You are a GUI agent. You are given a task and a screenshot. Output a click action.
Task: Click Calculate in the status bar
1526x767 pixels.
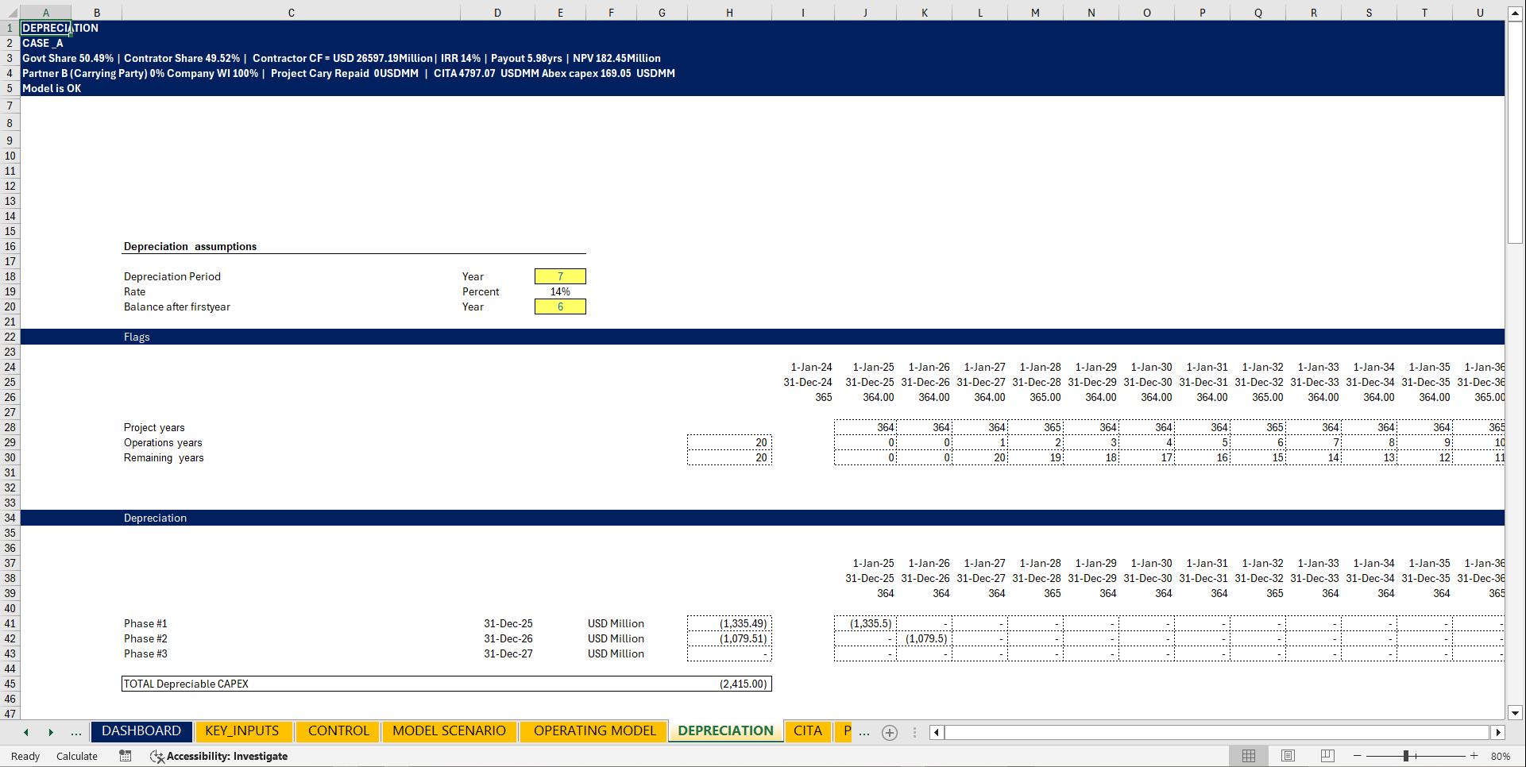pos(76,756)
